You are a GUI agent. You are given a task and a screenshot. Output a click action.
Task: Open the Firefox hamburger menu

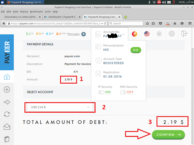click(190, 23)
